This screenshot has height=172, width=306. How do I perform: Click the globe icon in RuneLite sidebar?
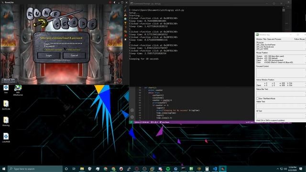pos(125,19)
